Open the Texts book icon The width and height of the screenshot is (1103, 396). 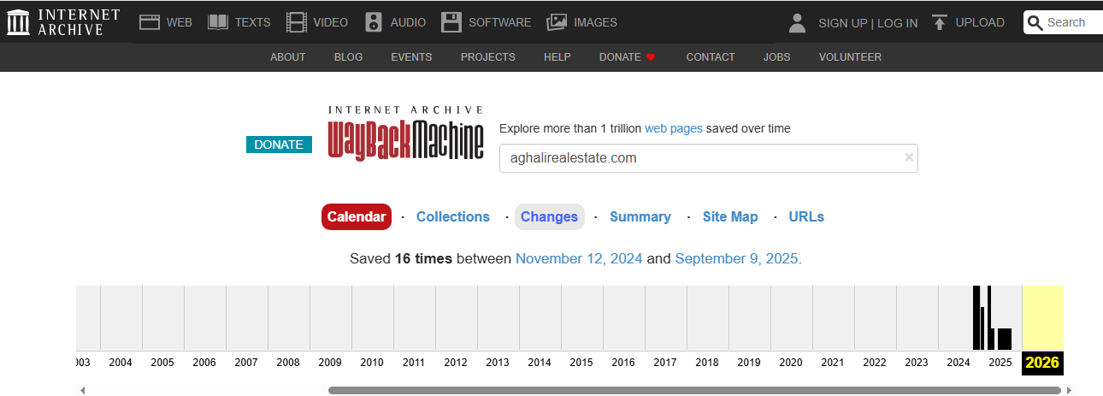click(x=218, y=22)
